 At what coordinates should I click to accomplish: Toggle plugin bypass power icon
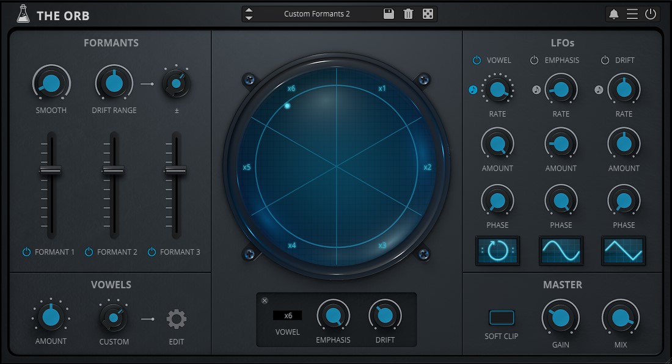click(650, 14)
